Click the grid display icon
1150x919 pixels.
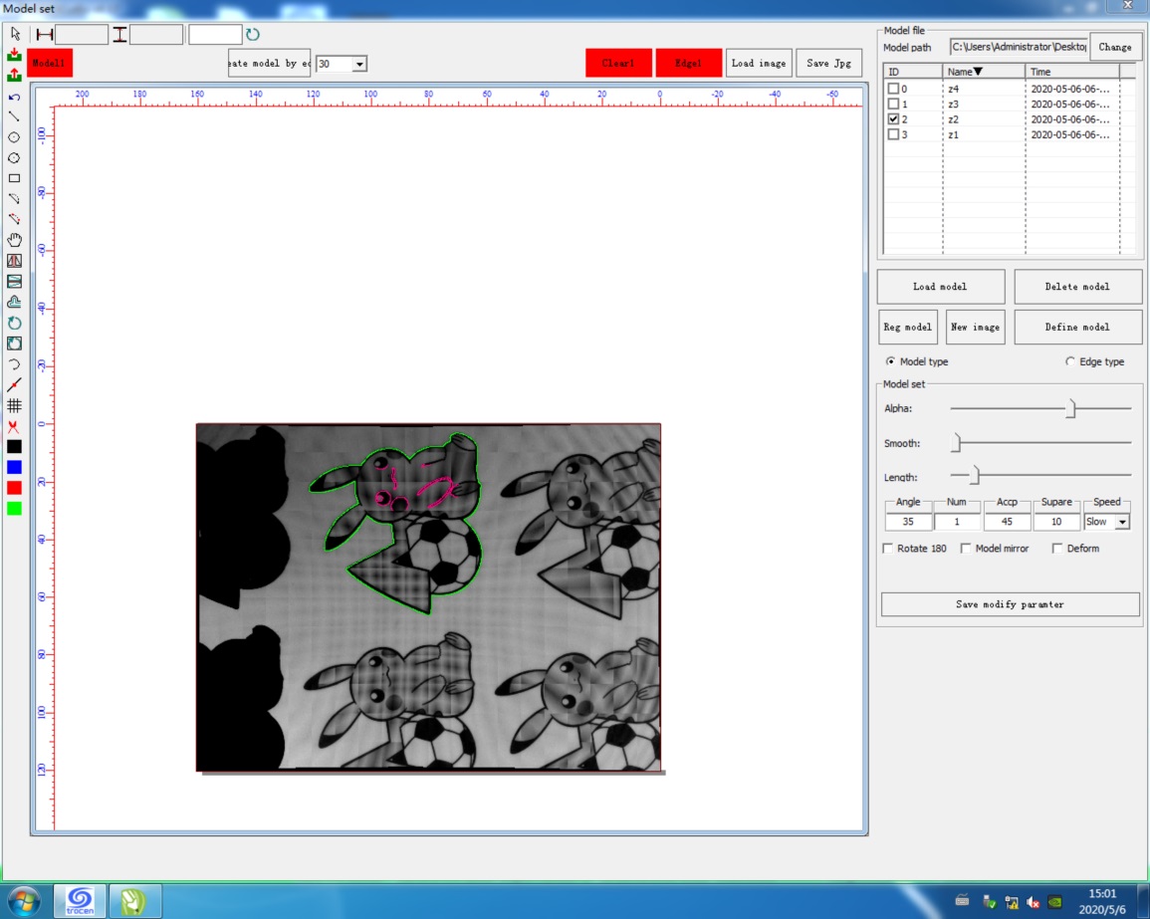coord(14,405)
